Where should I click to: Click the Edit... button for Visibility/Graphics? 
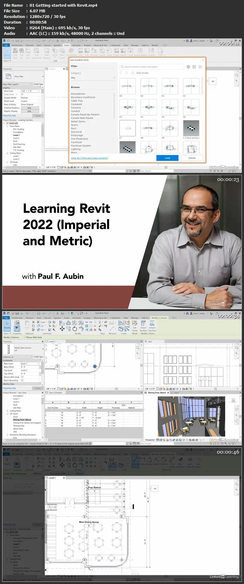30,108
